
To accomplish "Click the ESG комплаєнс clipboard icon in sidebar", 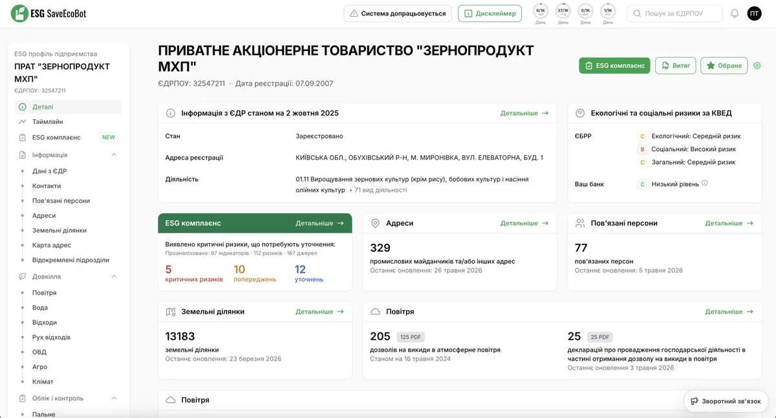I will [23, 138].
